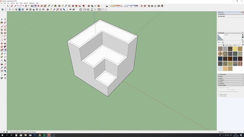Pick the Move tool in top toolbar
Viewport: 244px width, 137px height.
38,6
